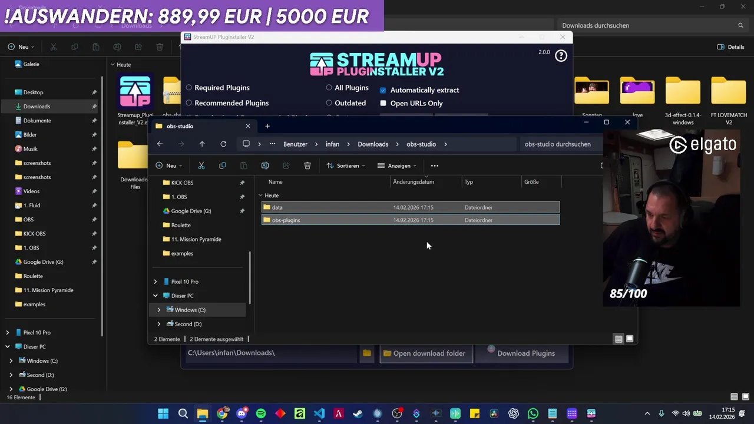Open the Sortieren dropdown menu

[x=346, y=165]
